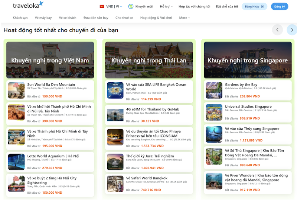Open Universal Studios Singapore listing
Screen dimensions: 297x200
pyautogui.click(x=248, y=106)
